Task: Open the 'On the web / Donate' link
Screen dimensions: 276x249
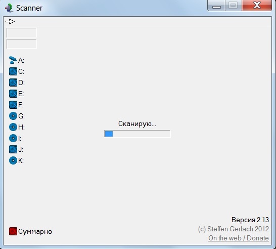Action: coord(239,238)
